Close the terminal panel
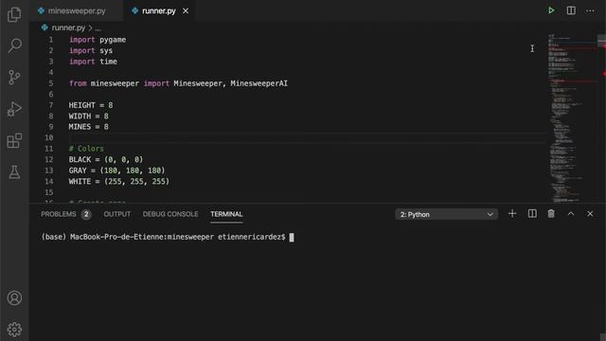Viewport: 606px width, 341px height. [590, 214]
